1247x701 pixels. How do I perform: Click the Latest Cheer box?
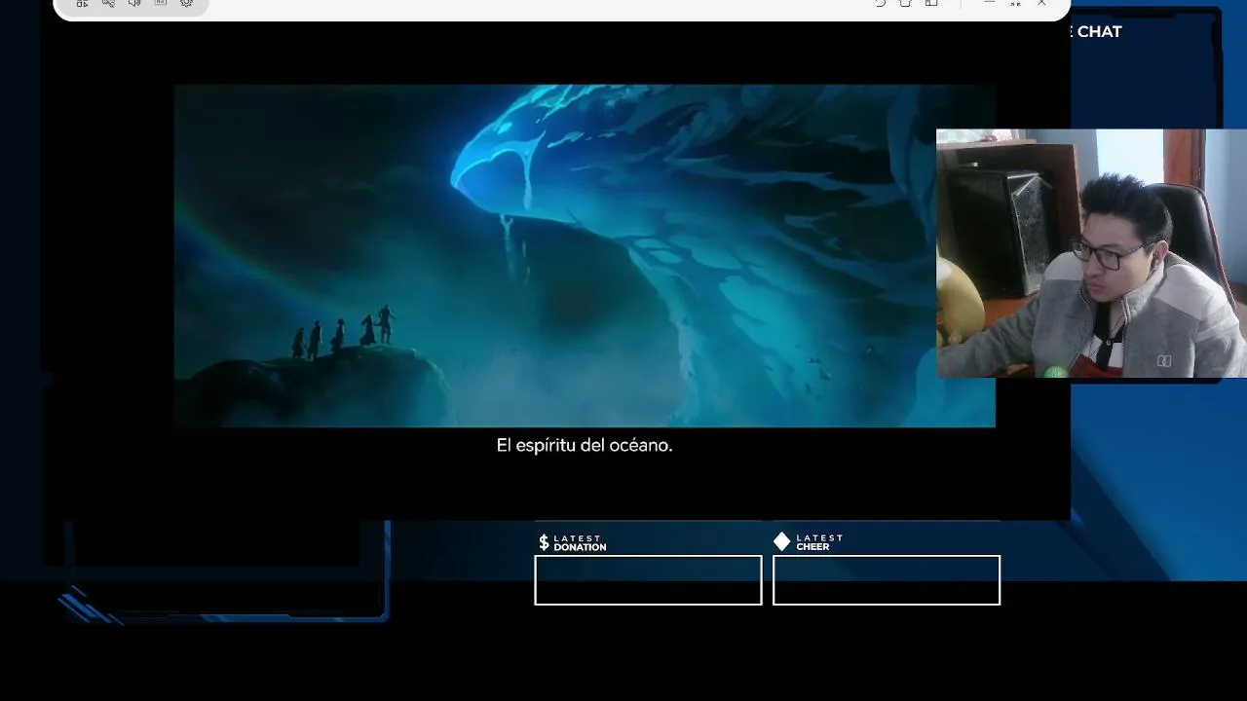click(x=887, y=580)
